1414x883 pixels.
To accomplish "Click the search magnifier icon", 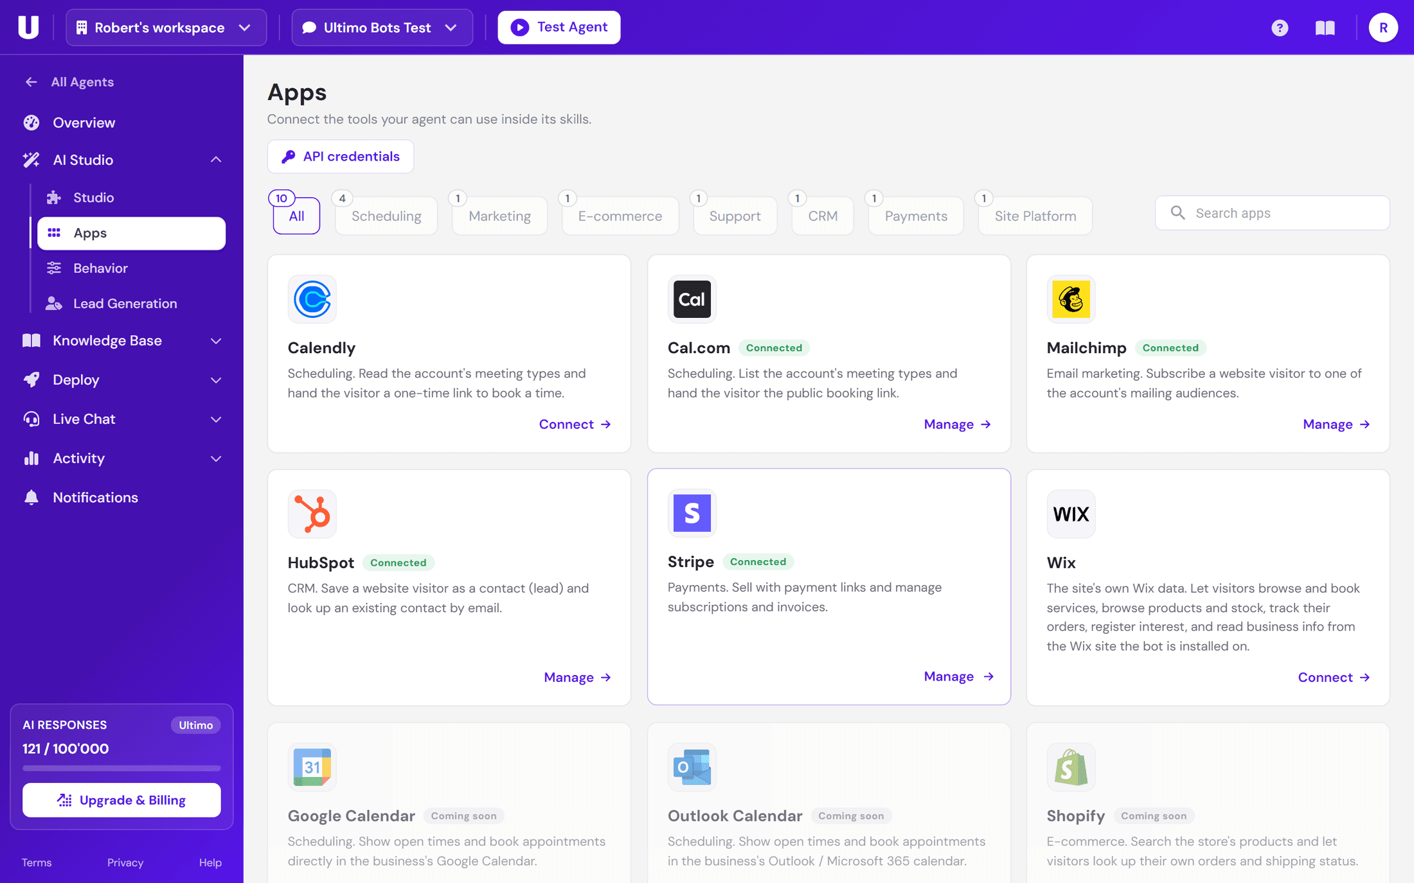I will pos(1177,213).
